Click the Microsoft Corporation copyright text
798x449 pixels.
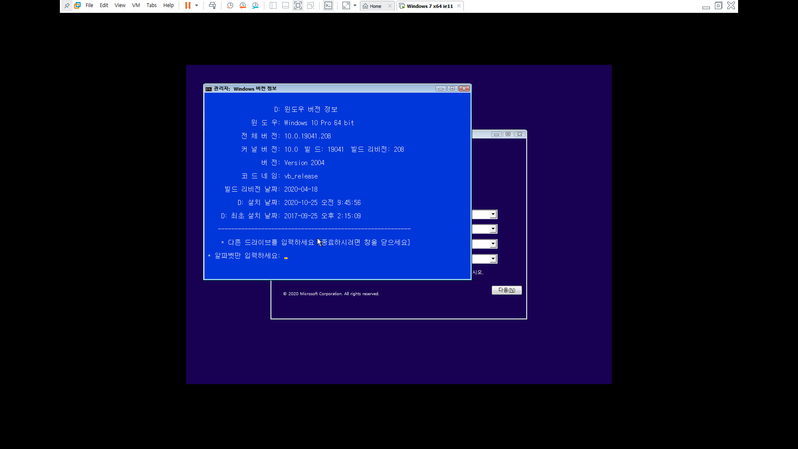[331, 294]
